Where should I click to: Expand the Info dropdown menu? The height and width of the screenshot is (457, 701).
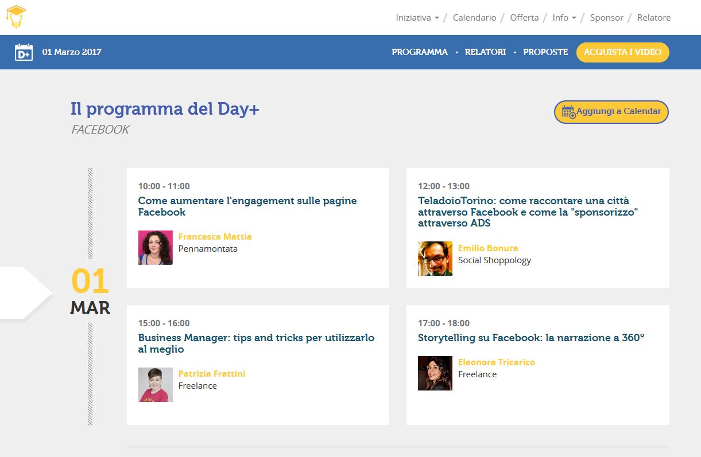tap(564, 18)
